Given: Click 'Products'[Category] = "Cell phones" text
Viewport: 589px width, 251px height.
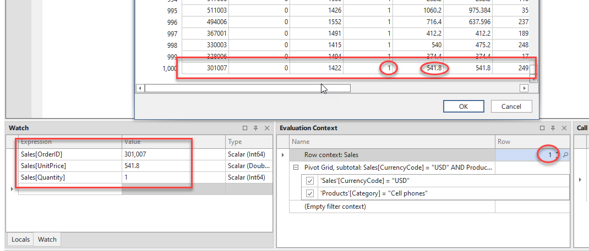Looking at the screenshot, I should (374, 194).
